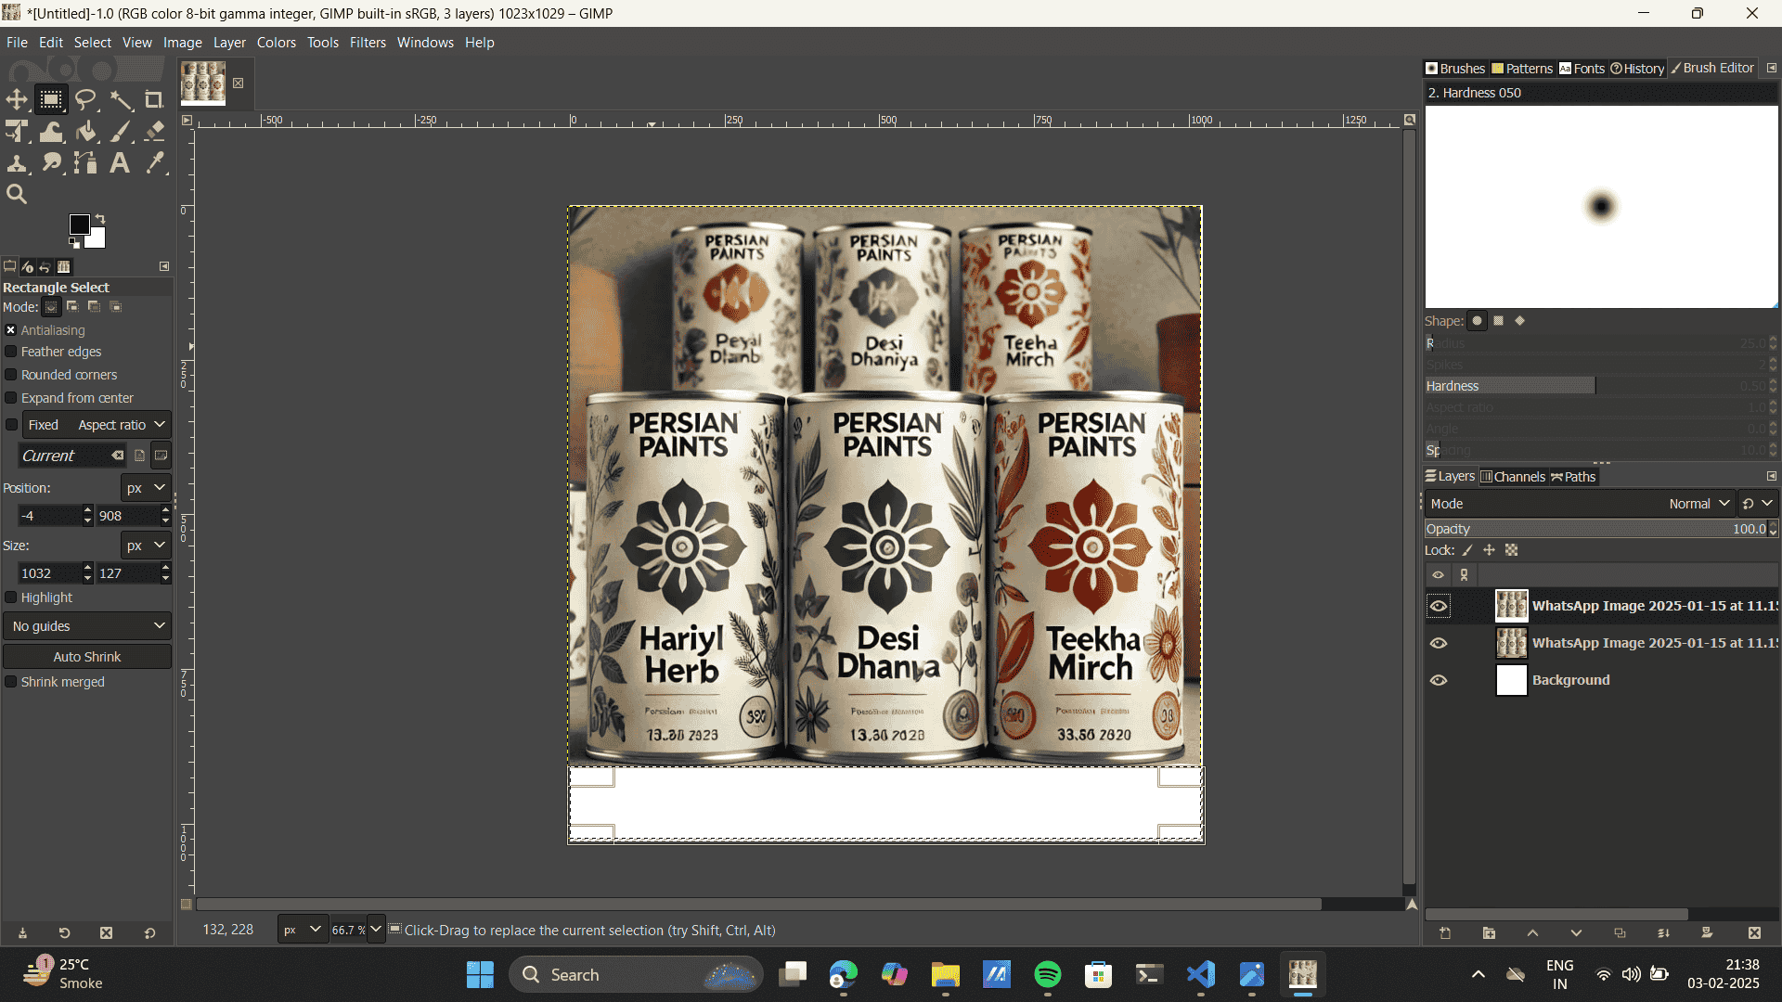Close the open image tab
The height and width of the screenshot is (1002, 1782).
[238, 83]
